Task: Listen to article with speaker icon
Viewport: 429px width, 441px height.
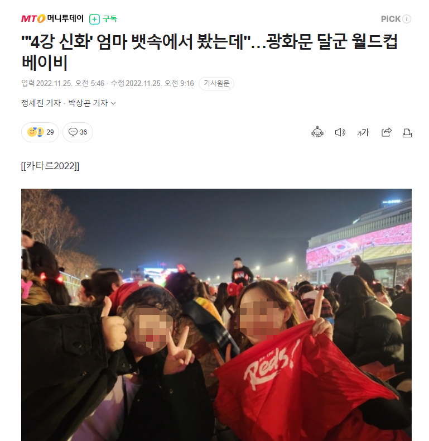Action: (340, 132)
